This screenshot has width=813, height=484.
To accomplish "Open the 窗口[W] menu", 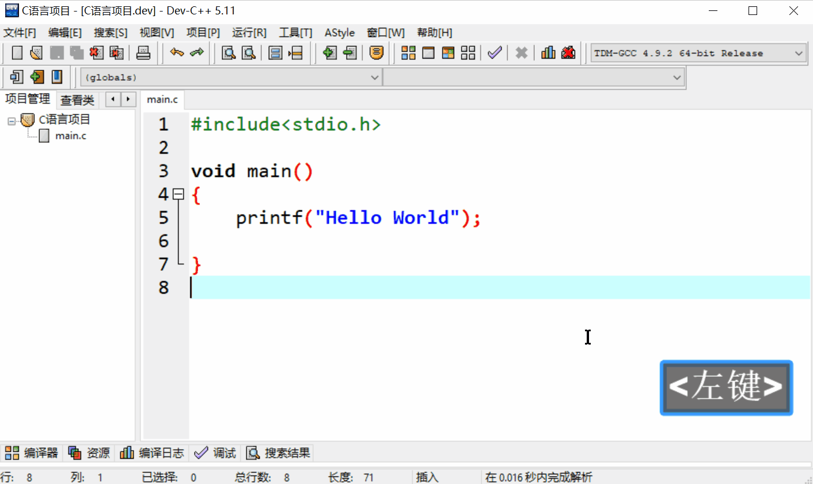I will pos(386,33).
